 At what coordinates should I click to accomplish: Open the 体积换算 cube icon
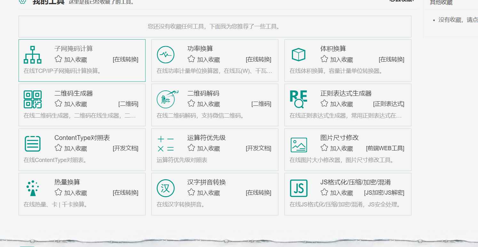(x=299, y=55)
